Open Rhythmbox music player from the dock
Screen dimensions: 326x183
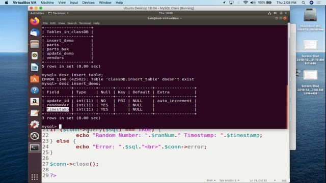click(x=35, y=55)
